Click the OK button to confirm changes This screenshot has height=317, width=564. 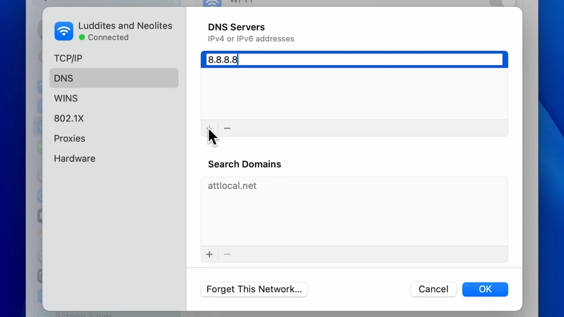485,289
